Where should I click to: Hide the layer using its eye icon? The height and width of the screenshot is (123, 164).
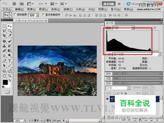coord(107,99)
